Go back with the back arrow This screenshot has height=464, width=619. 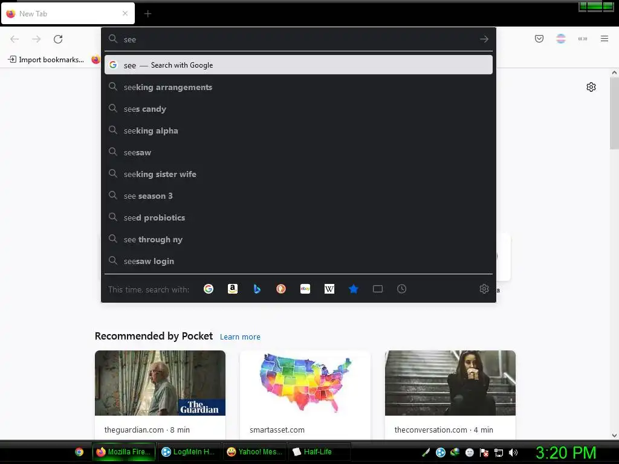pos(15,39)
